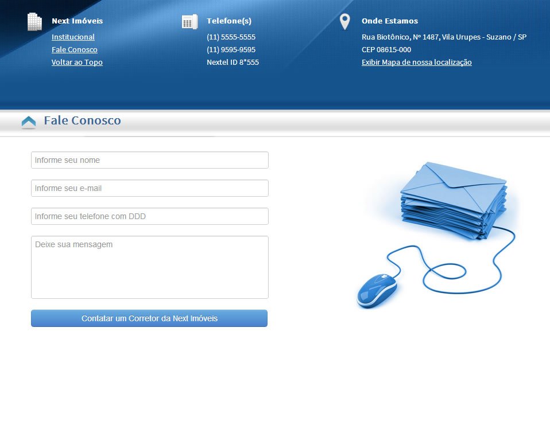
Task: Focus the Informe seu nome field
Action: click(150, 160)
